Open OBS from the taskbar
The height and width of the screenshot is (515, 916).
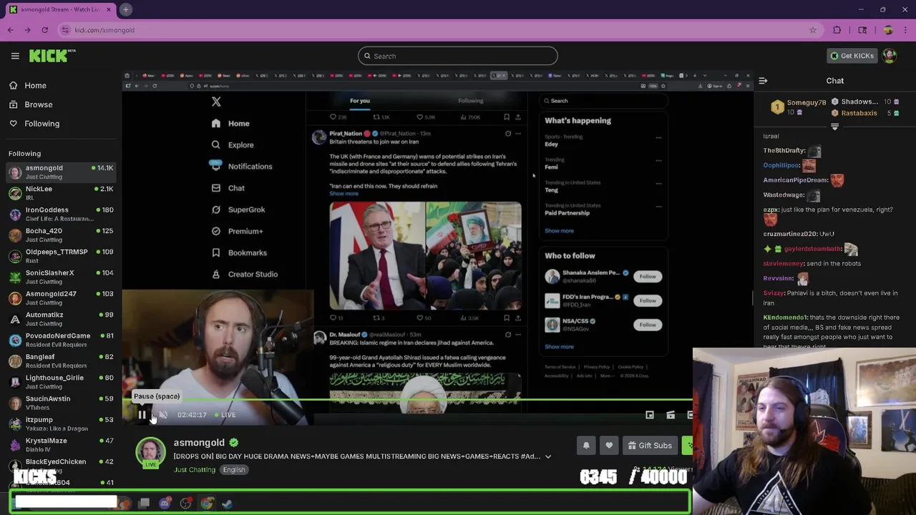(x=185, y=504)
